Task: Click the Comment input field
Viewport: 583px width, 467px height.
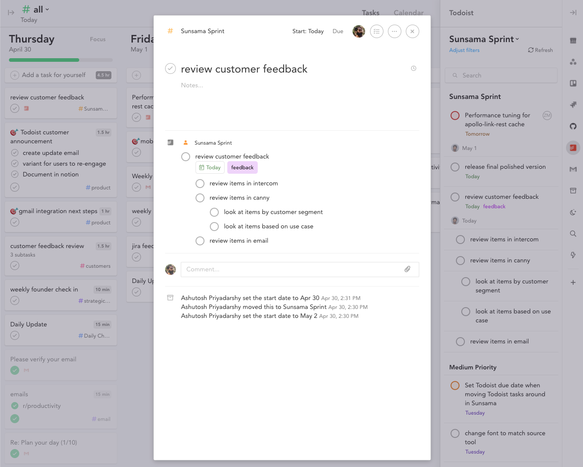Action: pyautogui.click(x=300, y=269)
